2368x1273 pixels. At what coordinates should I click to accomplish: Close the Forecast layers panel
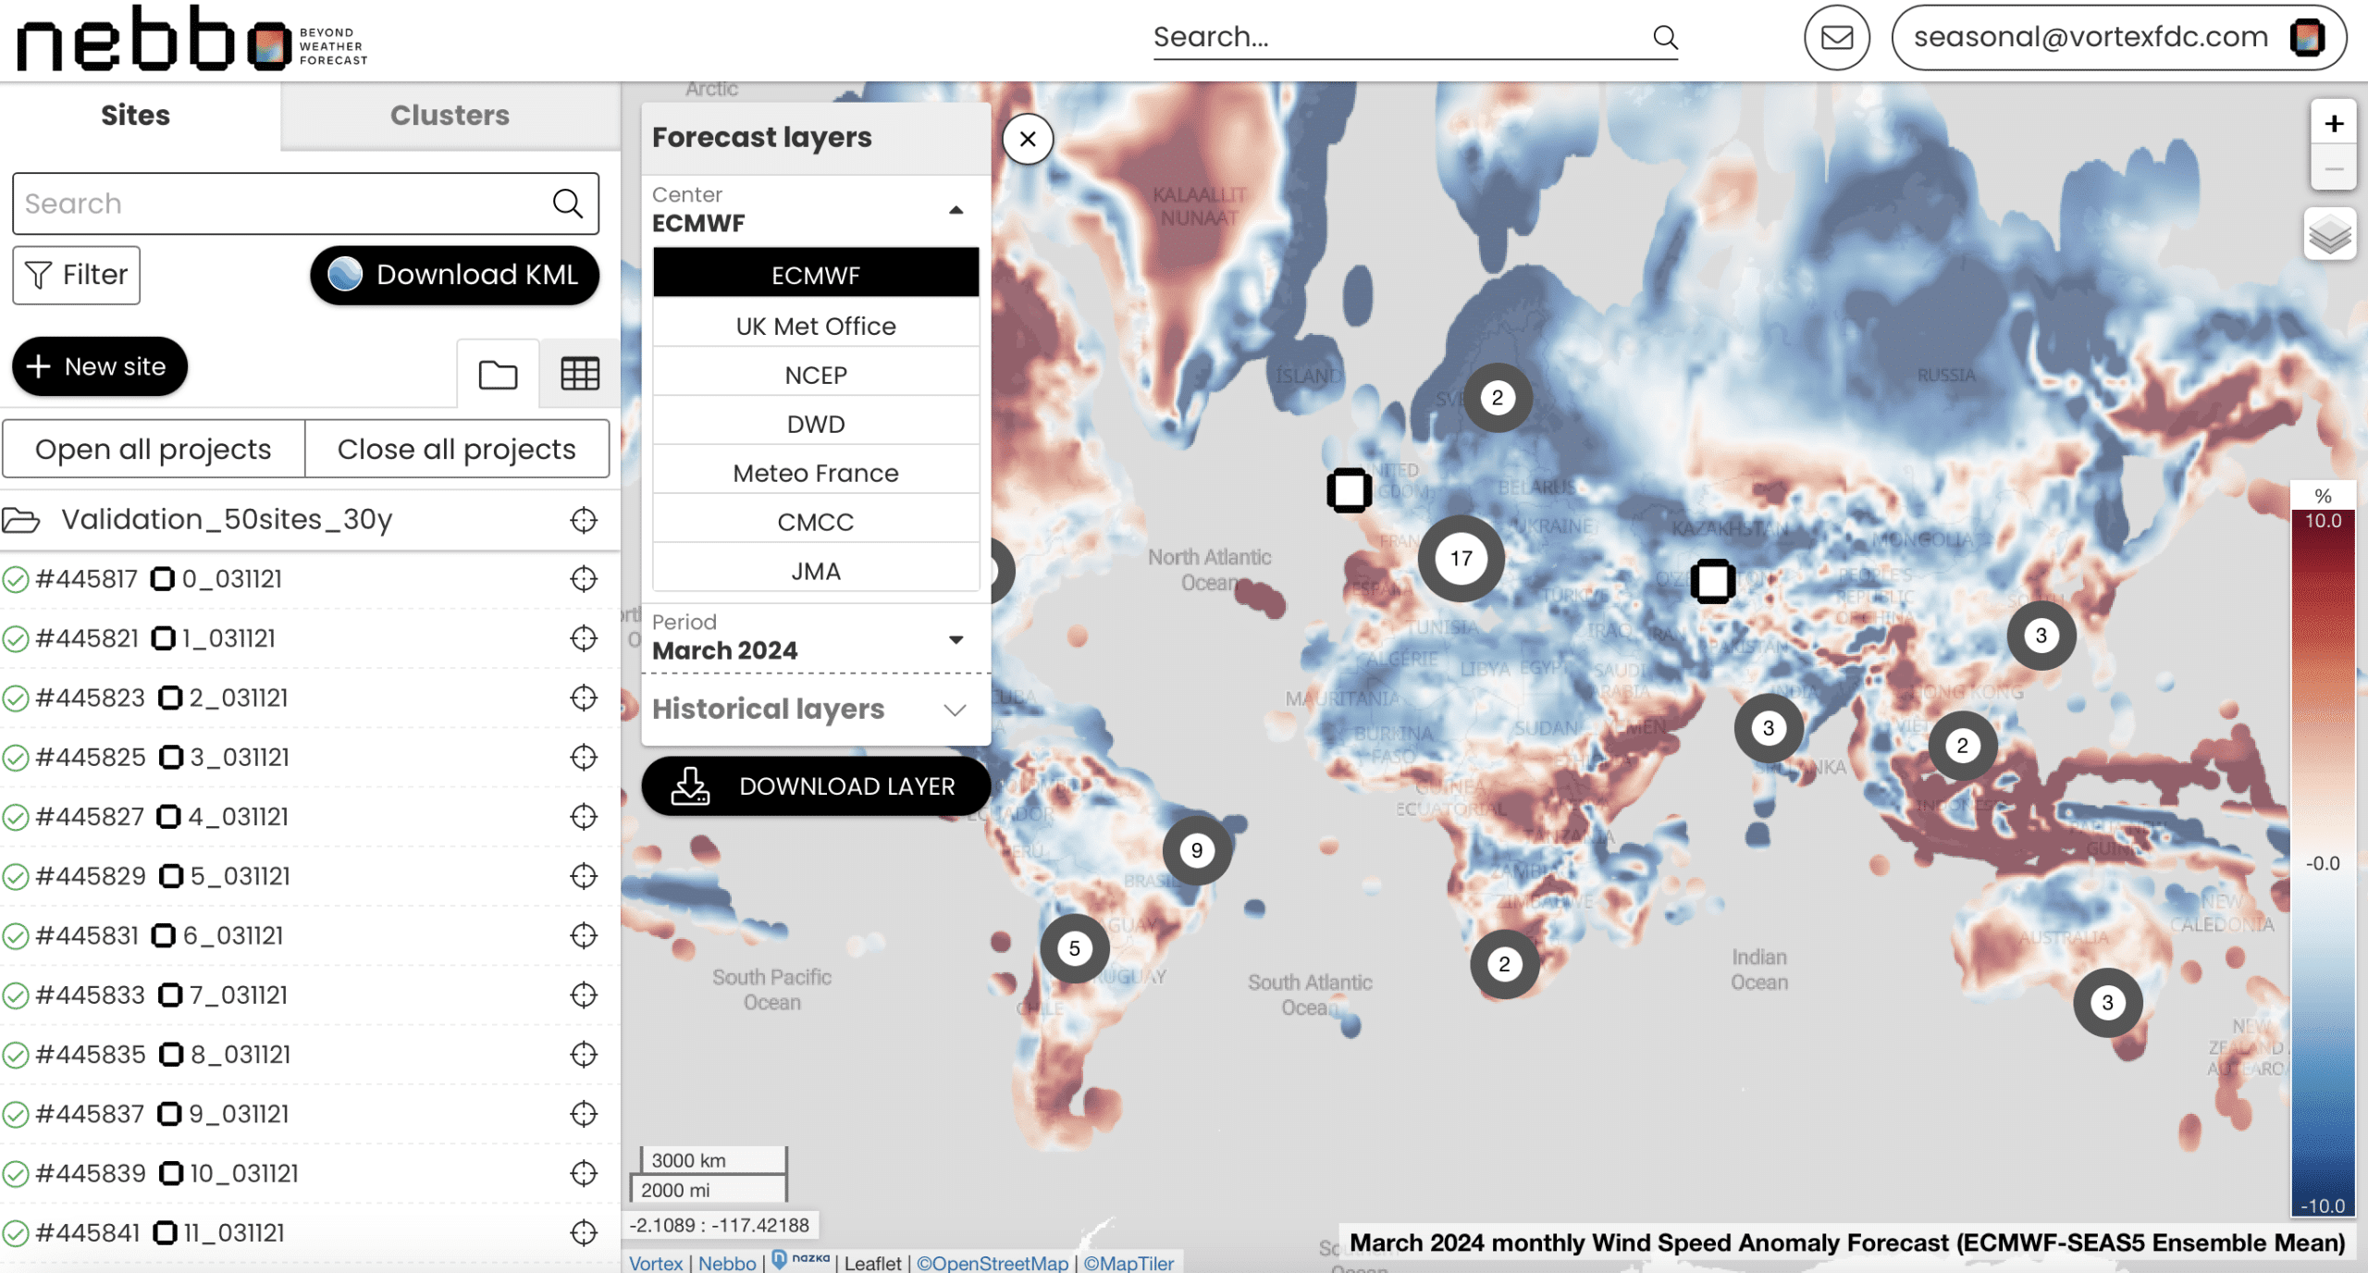1028,140
